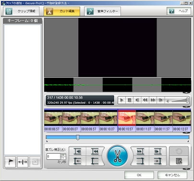This screenshot has width=194, height=181.
Task: Select the thumbnail at 00:00:11.57
Action: coord(163,121)
